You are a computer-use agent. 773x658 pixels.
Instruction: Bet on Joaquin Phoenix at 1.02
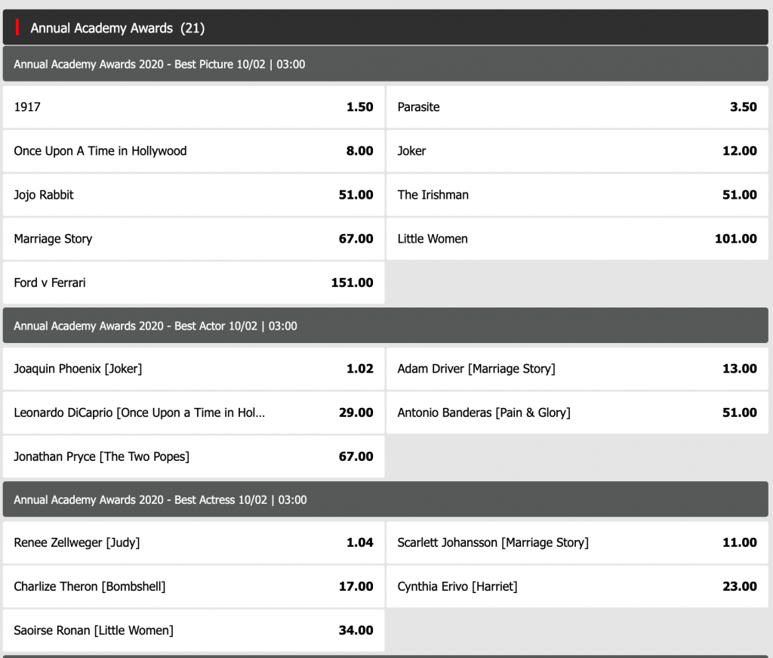193,369
